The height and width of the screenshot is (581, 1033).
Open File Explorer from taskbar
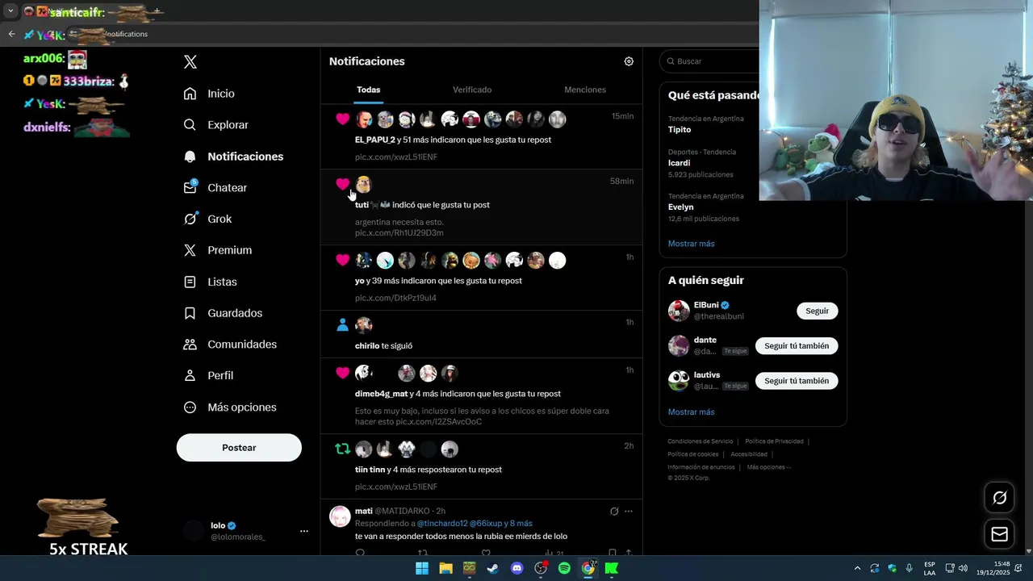click(x=445, y=568)
